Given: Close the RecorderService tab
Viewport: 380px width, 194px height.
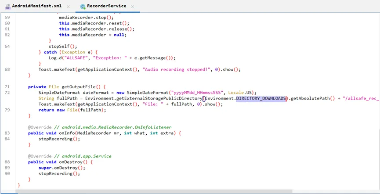Looking at the screenshot, I should coord(133,6).
